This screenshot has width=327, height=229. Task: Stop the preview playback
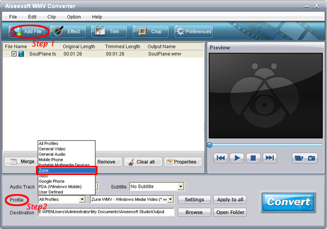point(252,158)
